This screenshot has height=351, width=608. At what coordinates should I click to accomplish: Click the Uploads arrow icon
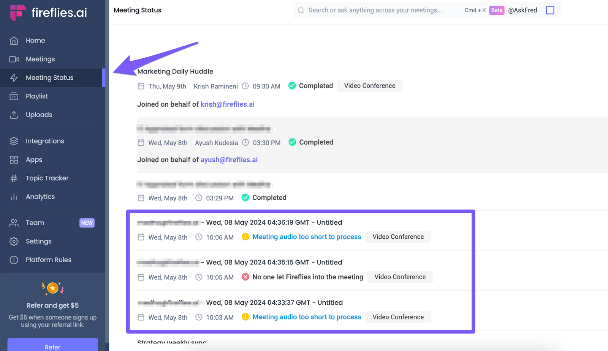(x=14, y=115)
